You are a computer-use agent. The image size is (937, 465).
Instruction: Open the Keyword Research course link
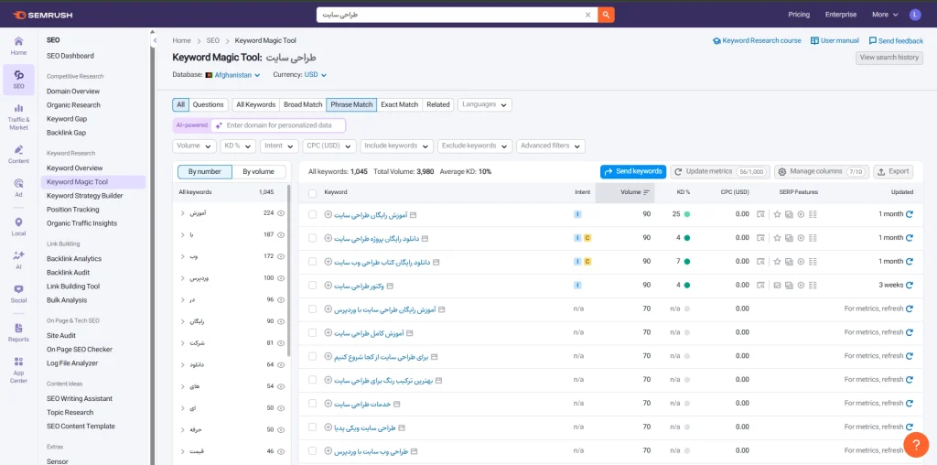pyautogui.click(x=757, y=40)
